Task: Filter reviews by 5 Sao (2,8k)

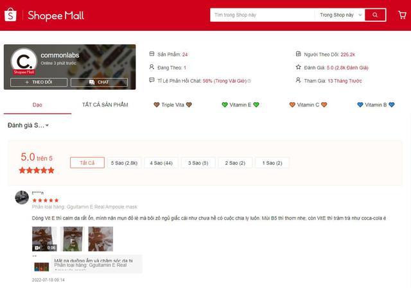Action: tap(124, 162)
